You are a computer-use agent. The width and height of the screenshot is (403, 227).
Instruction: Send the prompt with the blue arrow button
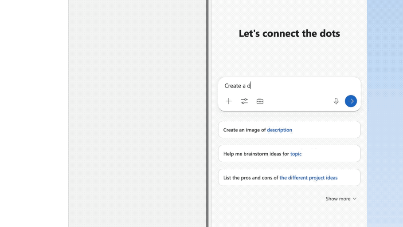(351, 101)
